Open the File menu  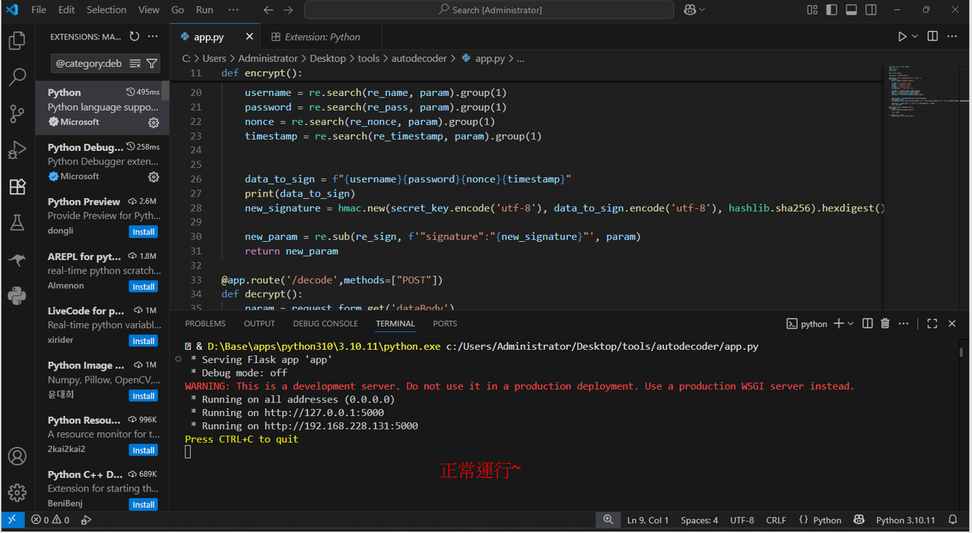click(39, 10)
